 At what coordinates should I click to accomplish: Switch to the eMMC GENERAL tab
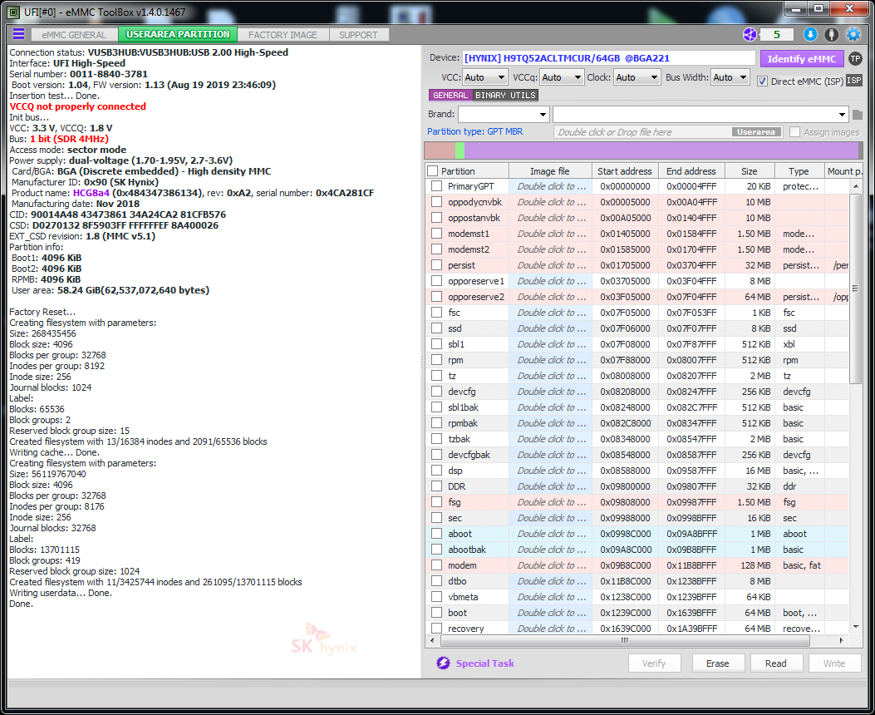74,35
